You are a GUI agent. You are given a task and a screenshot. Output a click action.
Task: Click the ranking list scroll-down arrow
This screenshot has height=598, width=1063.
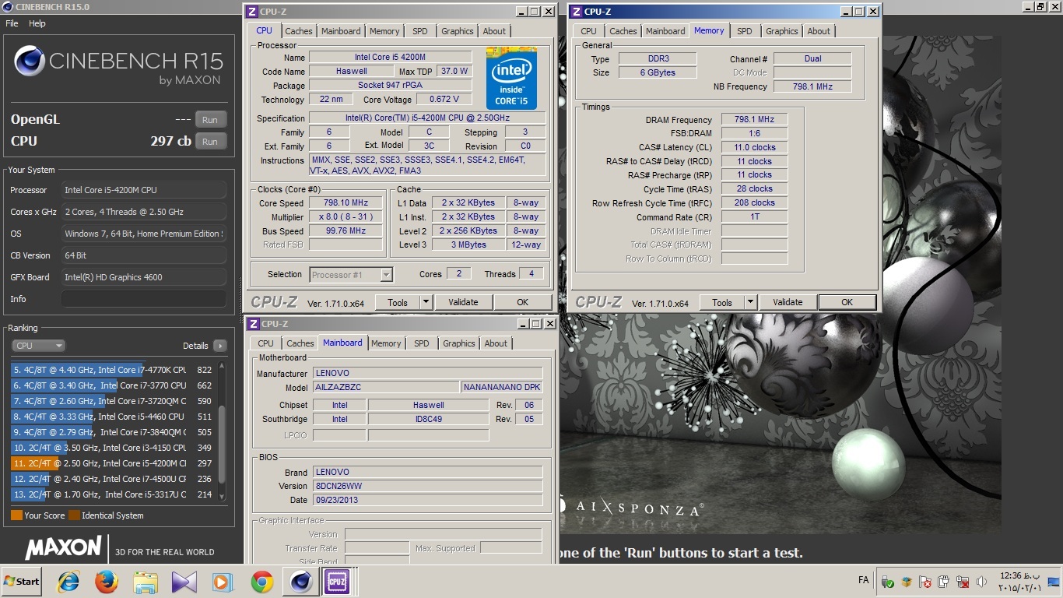(x=222, y=496)
